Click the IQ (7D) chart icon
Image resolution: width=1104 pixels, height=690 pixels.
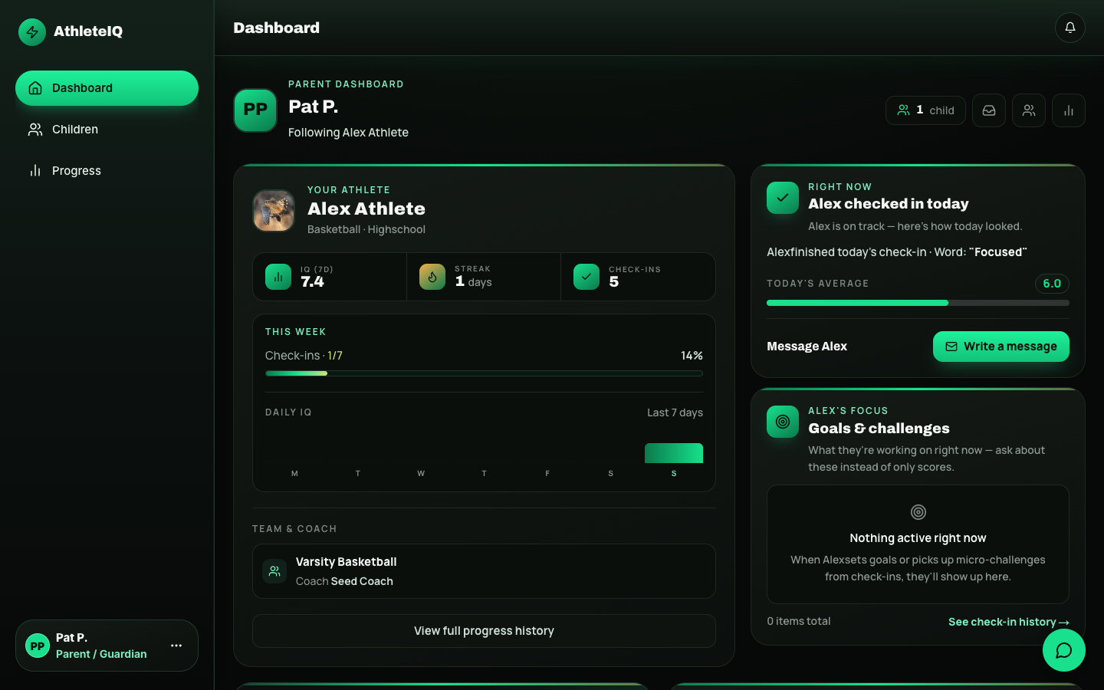[x=278, y=277]
